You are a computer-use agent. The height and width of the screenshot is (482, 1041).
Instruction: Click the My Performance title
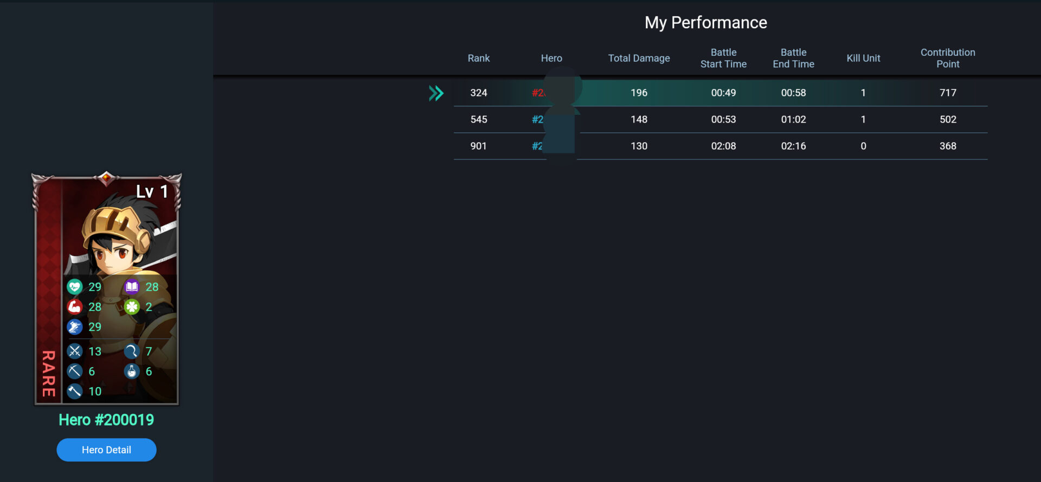click(x=705, y=23)
